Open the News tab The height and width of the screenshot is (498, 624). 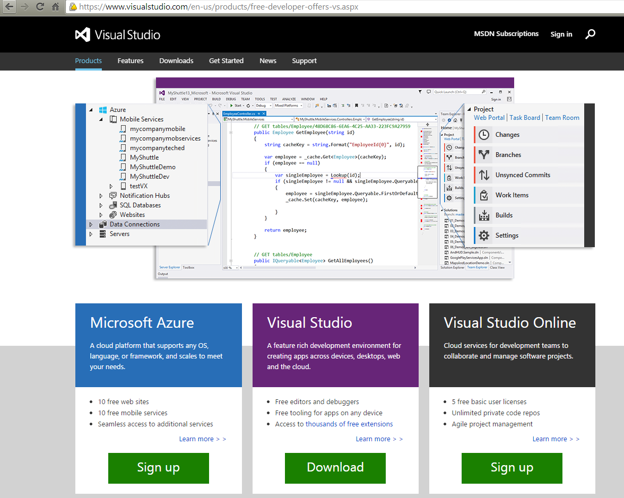click(268, 61)
